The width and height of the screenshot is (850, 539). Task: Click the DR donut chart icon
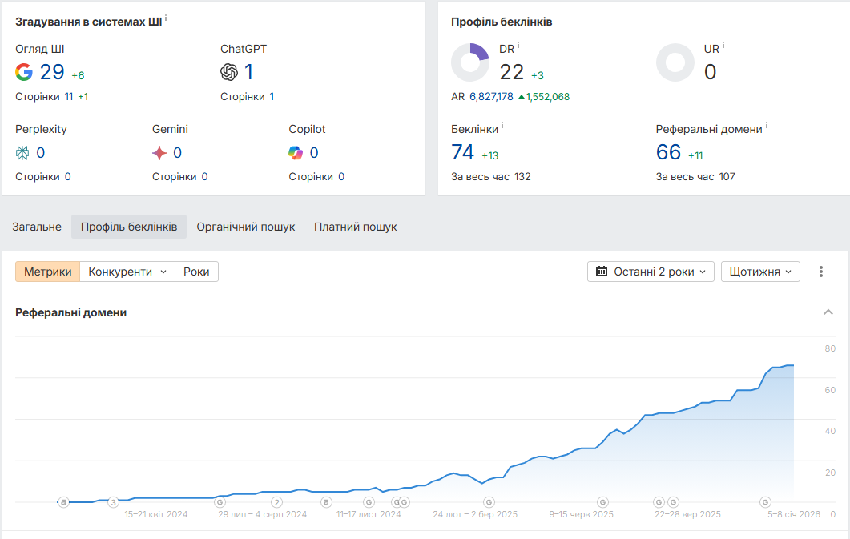click(470, 62)
